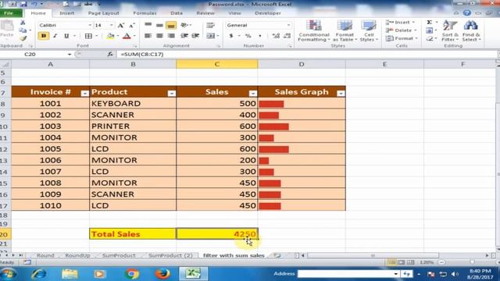Viewport: 500px width, 281px height.
Task: Apply red Font Color
Action: click(127, 36)
